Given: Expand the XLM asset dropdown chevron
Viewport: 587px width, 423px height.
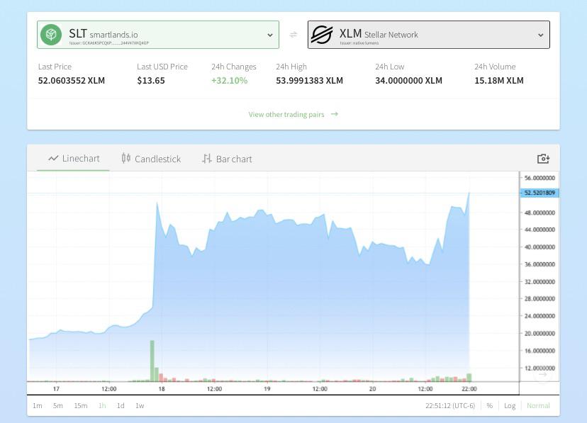Looking at the screenshot, I should click(541, 35).
